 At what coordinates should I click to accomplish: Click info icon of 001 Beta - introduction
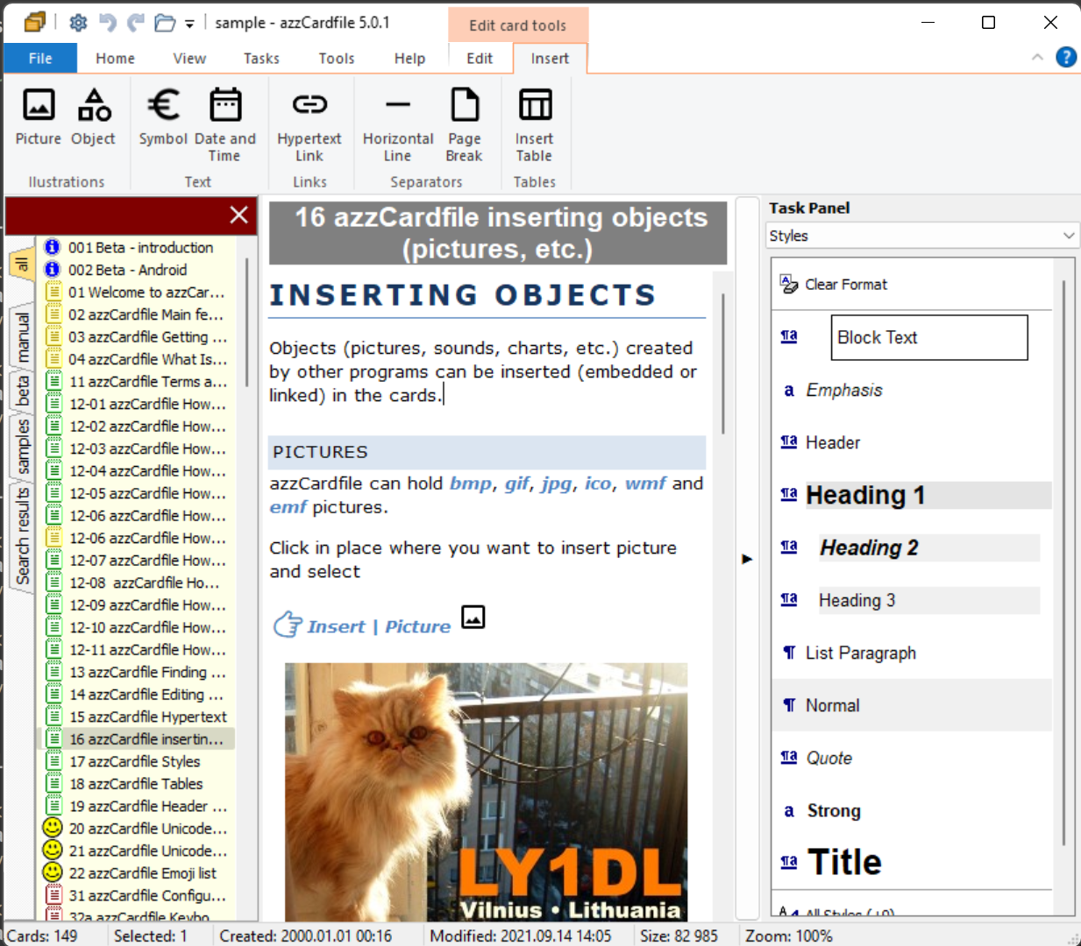pyautogui.click(x=53, y=247)
